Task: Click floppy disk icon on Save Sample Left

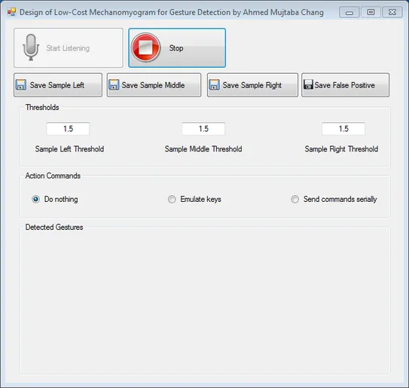Action: coord(21,85)
